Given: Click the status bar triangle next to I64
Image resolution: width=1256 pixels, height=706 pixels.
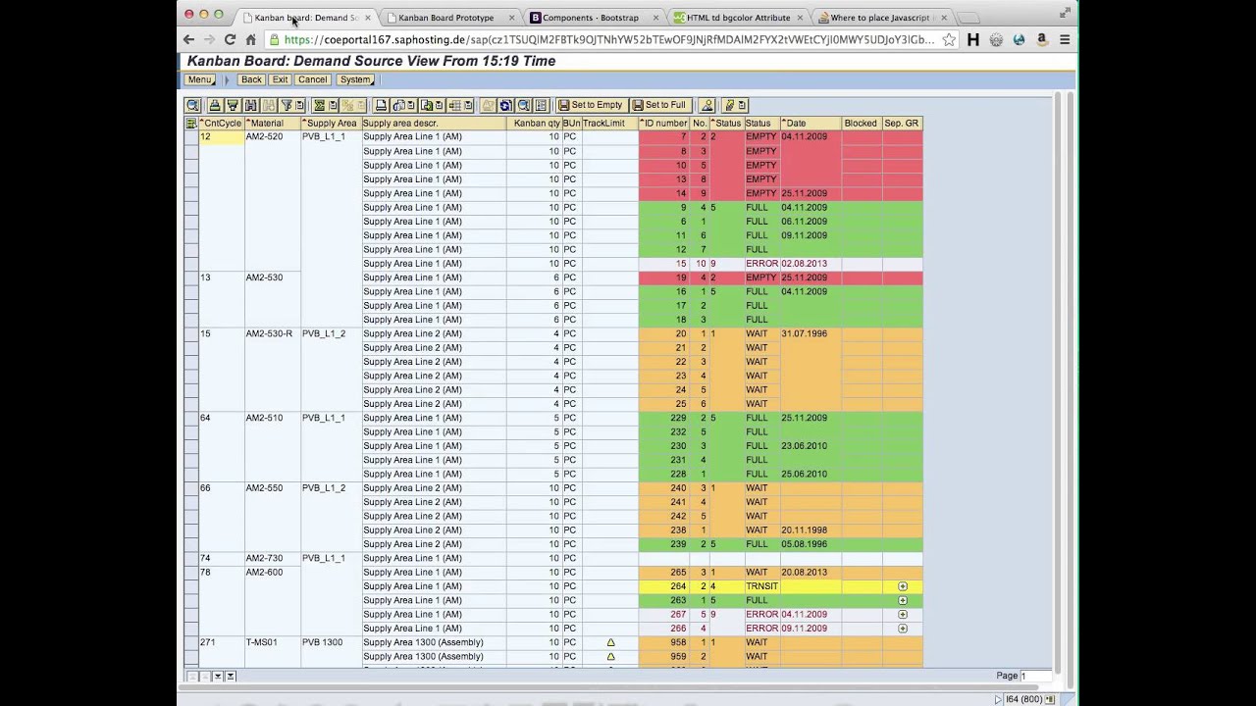Looking at the screenshot, I should point(998,699).
